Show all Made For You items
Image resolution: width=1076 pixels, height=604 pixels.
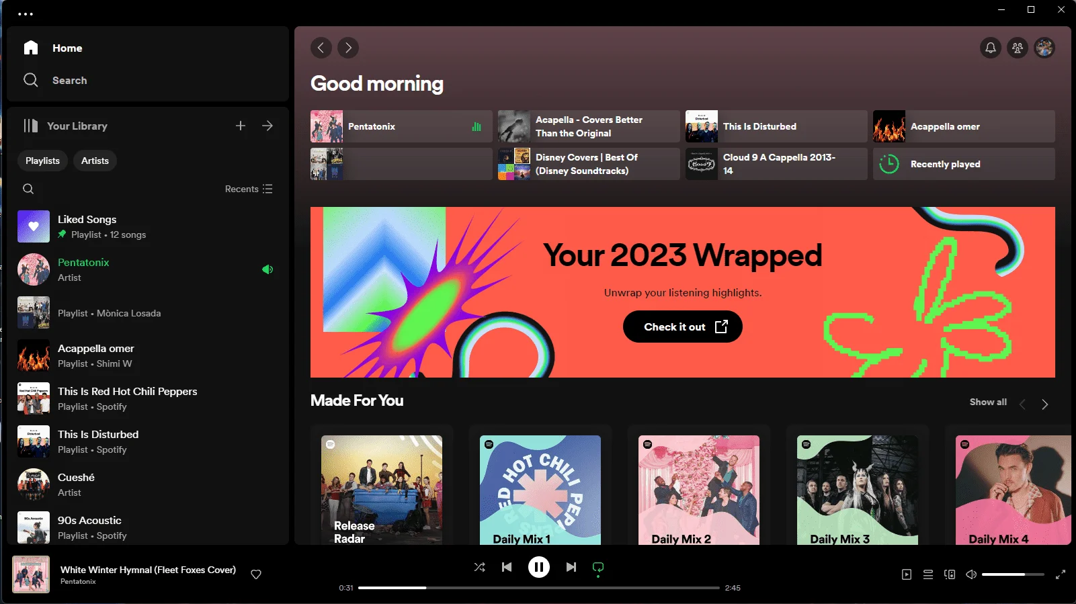click(988, 402)
